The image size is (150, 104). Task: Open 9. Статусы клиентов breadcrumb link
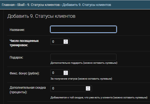(x=43, y=5)
